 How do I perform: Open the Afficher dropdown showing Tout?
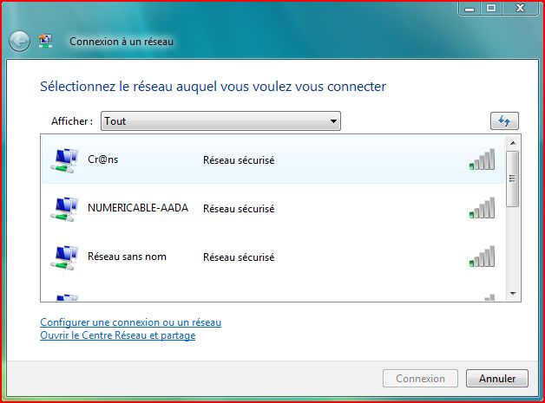point(220,120)
